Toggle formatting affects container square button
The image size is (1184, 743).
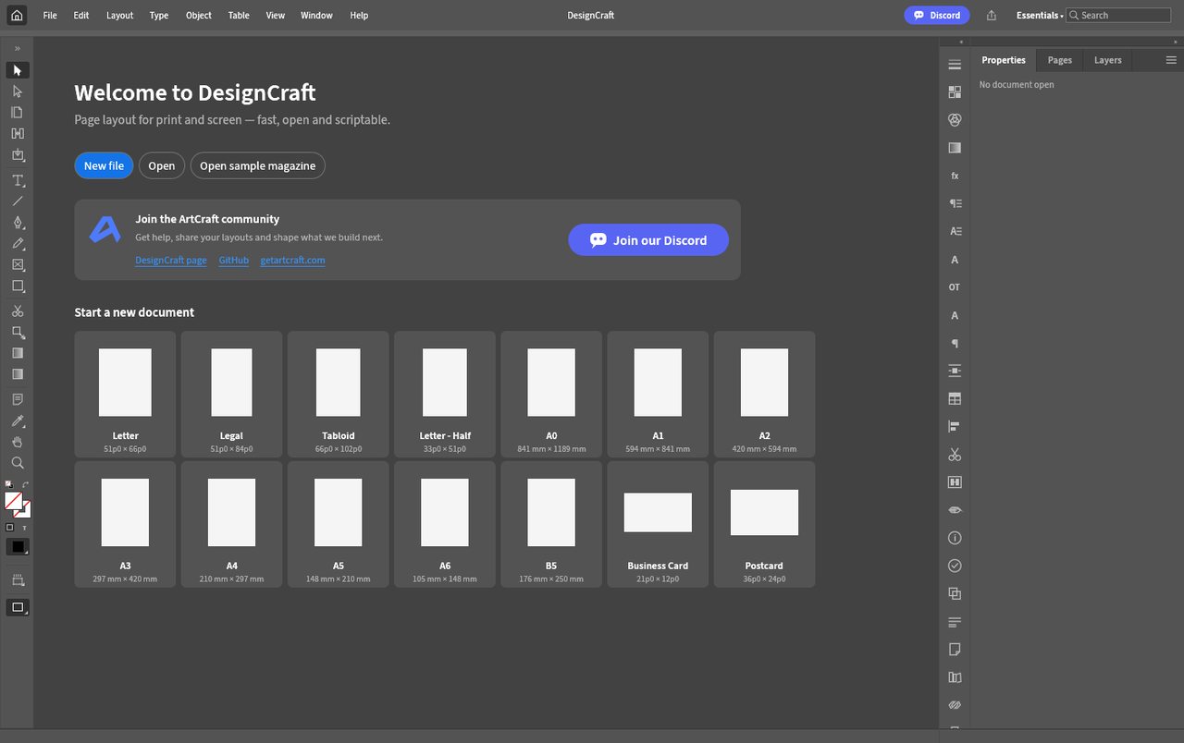pos(10,528)
